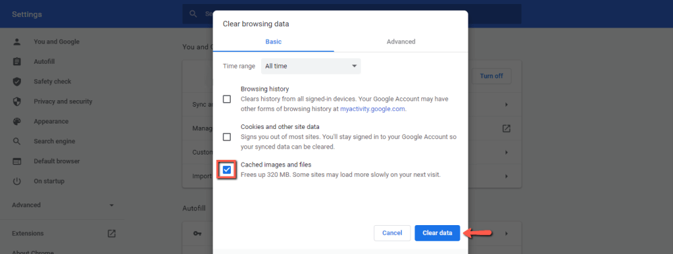Screen dimensions: 673x254
Task: Open the Time range dropdown set to All time
Action: (311, 67)
